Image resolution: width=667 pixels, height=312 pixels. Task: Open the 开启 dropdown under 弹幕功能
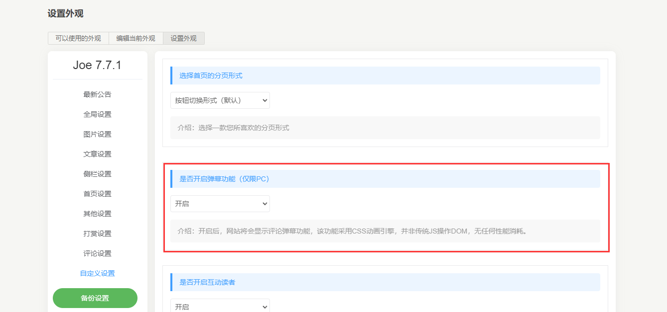[x=220, y=204]
